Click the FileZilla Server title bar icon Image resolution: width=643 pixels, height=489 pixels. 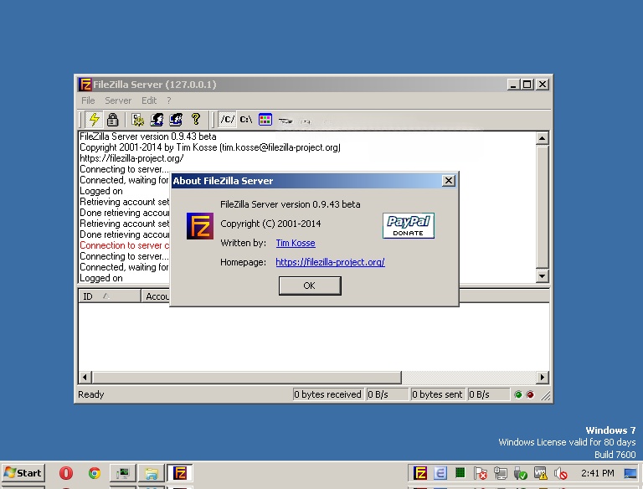click(85, 85)
